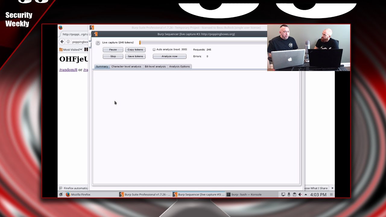Image resolution: width=386 pixels, height=217 pixels.
Task: Click the network icon in system tray
Action: pos(283,194)
